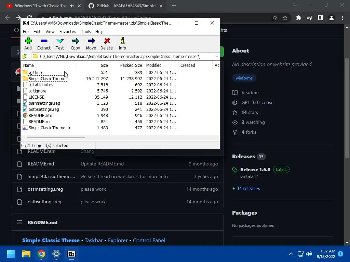Click Chrome's back arrow
The width and height of the screenshot is (350, 262).
pos(8,18)
